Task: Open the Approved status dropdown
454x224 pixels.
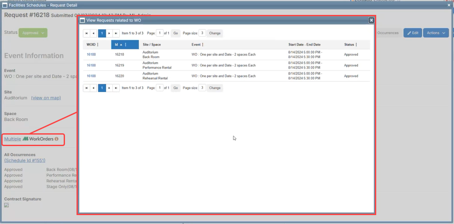Action: tap(33, 33)
